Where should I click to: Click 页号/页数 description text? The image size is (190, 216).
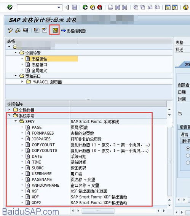pyautogui.click(x=79, y=127)
